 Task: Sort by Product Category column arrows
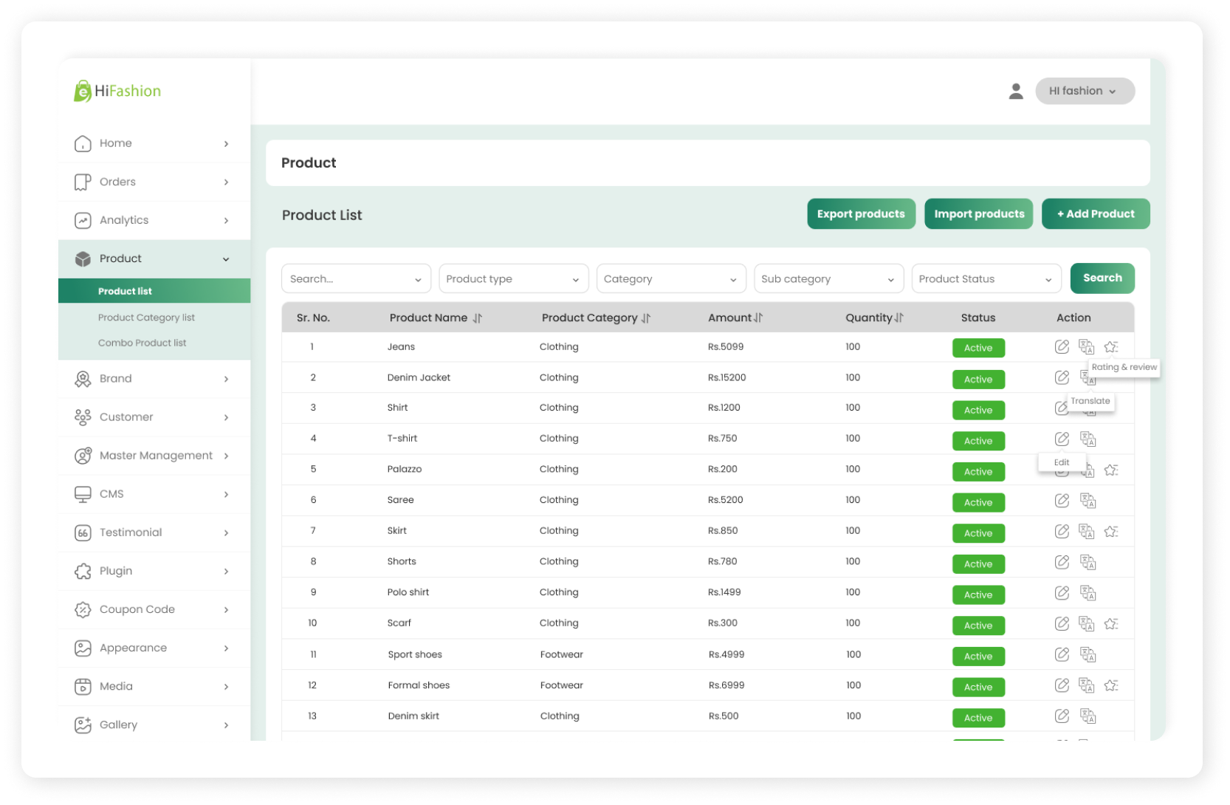tap(646, 318)
